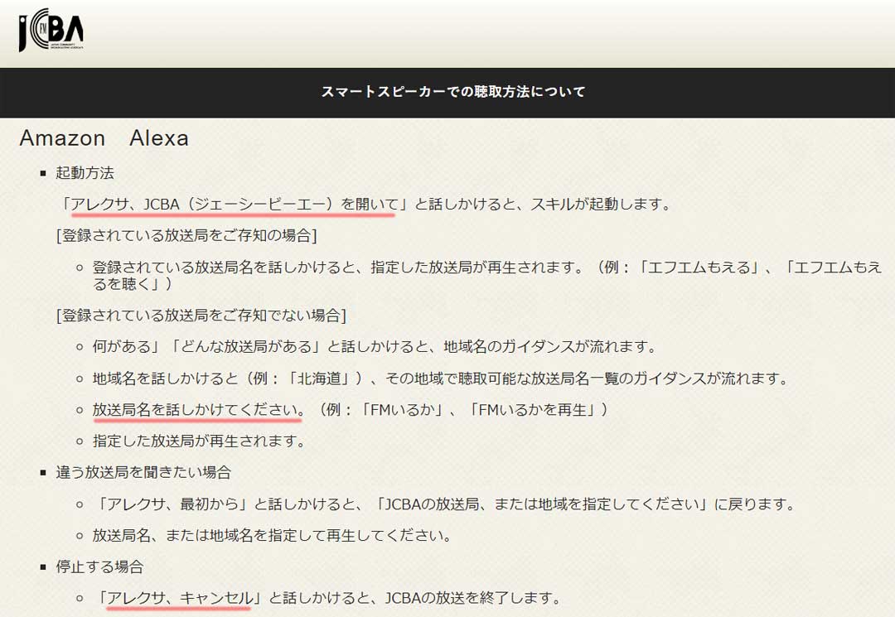Click the line 「アレクサ、JCBA（ジェーシービーエー）を開いて」
Viewport: 895px width, 617px height.
pyautogui.click(x=366, y=204)
